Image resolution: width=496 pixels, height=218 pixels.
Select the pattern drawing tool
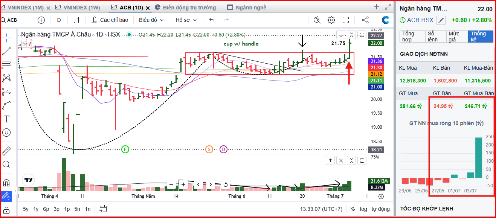pos(6,78)
